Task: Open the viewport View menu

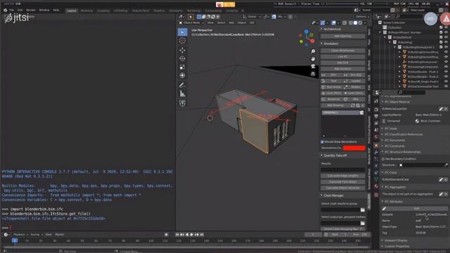Action: pyautogui.click(x=210, y=23)
